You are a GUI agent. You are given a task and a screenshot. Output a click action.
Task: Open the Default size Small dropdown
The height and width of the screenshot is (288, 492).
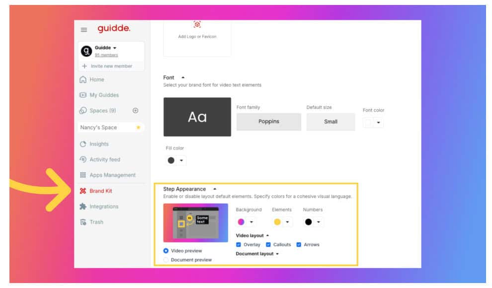[330, 122]
